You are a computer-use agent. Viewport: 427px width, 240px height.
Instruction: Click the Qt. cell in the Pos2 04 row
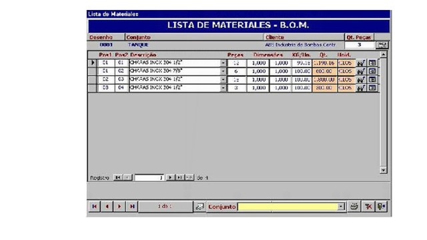pyautogui.click(x=325, y=88)
